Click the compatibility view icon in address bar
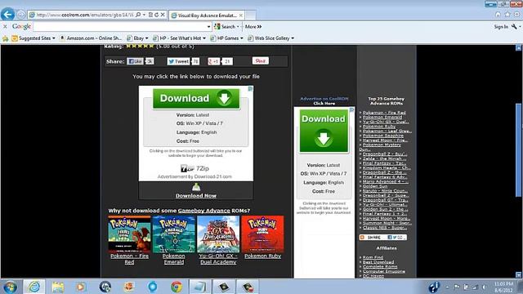This screenshot has width=523, height=294. 150,15
